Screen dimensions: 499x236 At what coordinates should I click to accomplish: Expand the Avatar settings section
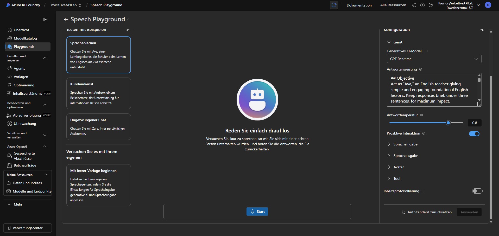[x=398, y=167]
